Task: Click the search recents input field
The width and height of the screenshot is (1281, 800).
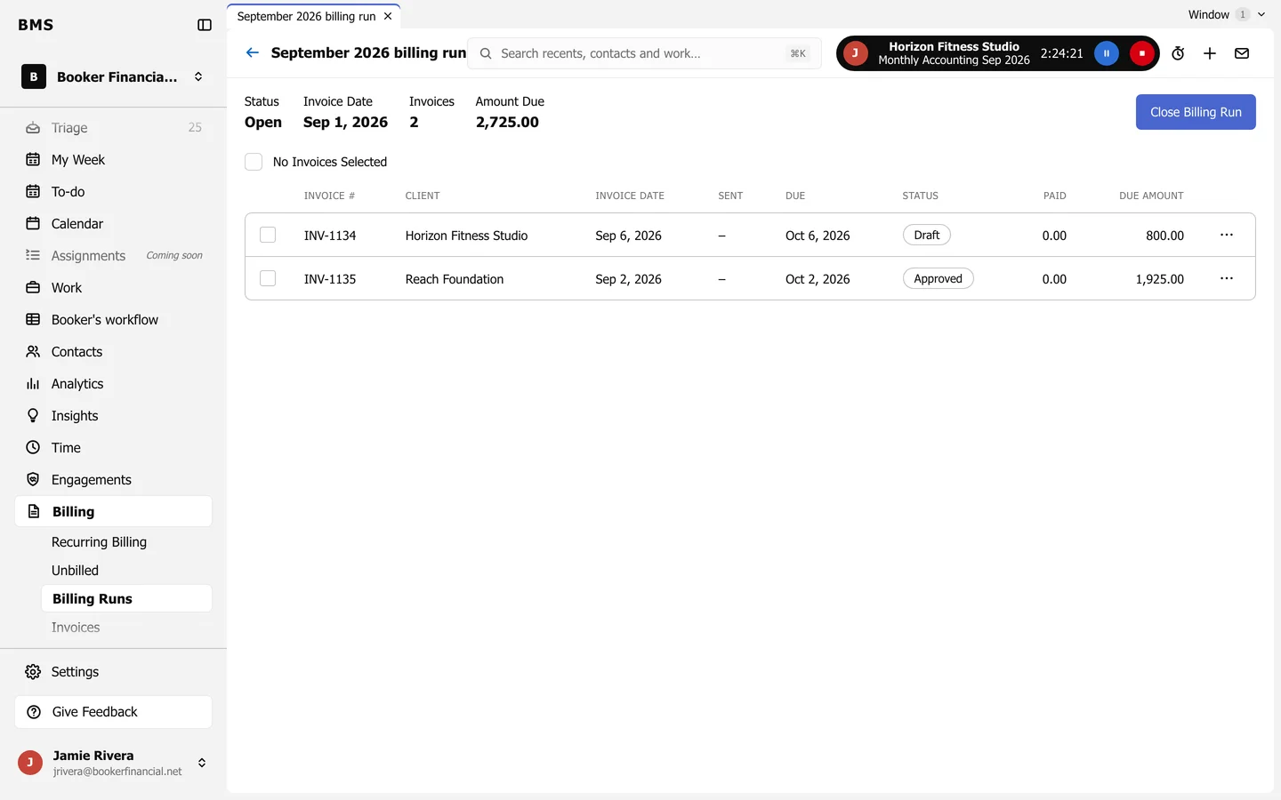Action: (x=645, y=53)
